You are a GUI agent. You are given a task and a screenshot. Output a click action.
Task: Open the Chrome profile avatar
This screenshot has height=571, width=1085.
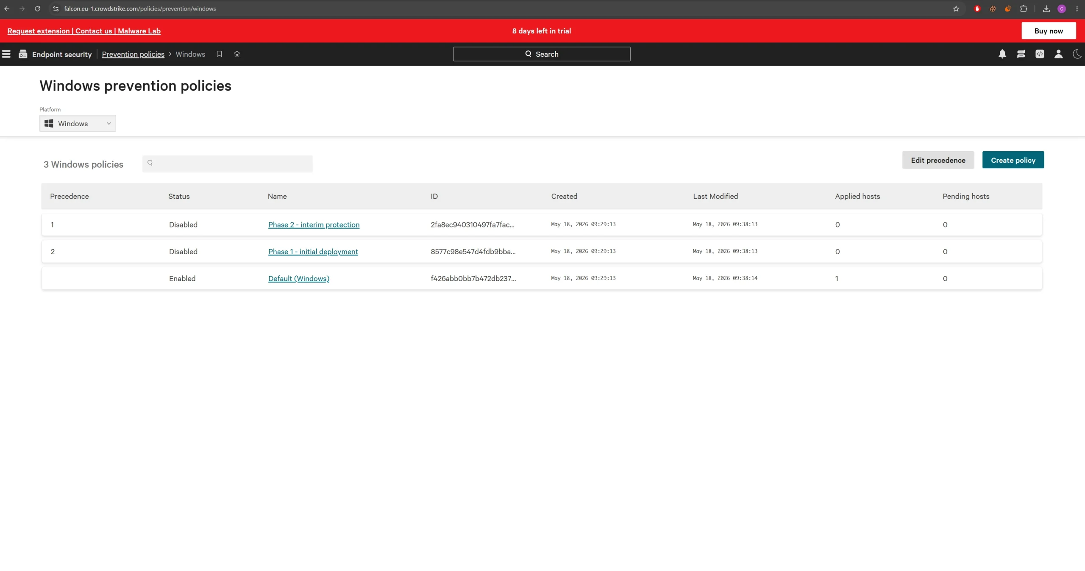coord(1062,8)
